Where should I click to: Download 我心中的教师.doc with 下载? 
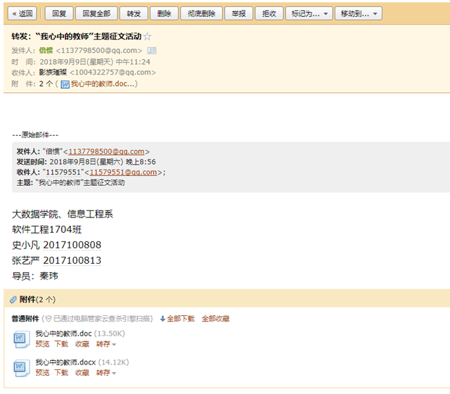61,344
